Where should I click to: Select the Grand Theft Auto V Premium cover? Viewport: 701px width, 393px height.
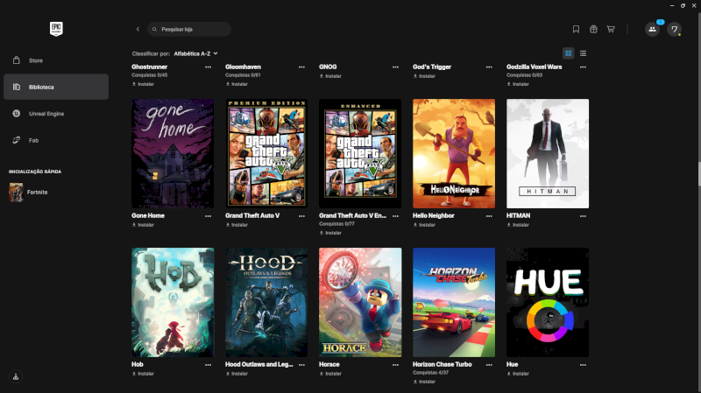tap(266, 154)
